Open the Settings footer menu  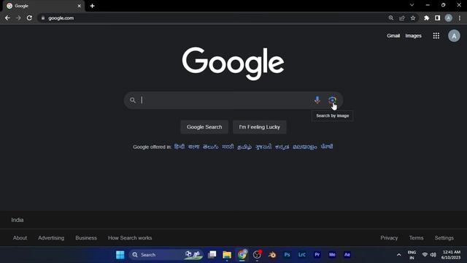point(444,238)
